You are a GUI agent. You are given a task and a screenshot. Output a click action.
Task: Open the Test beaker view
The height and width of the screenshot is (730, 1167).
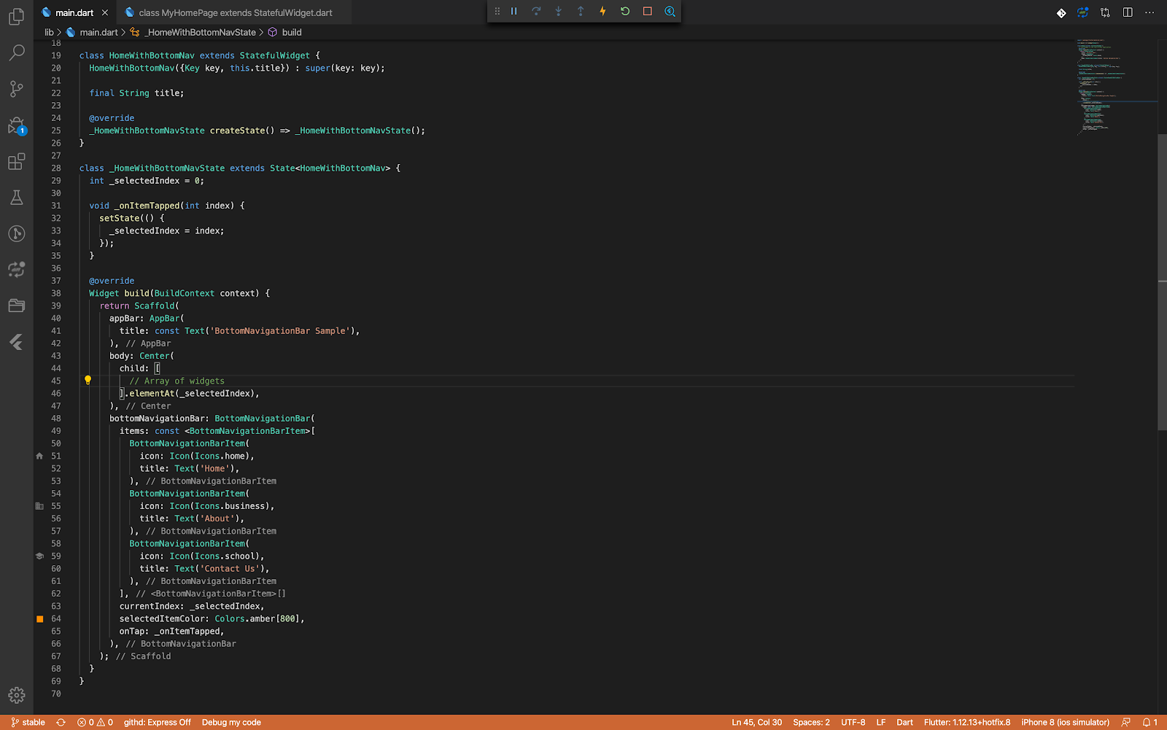[16, 198]
